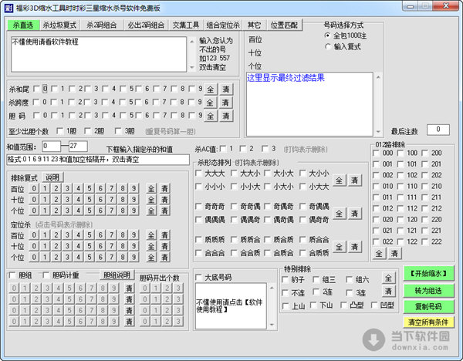Tick the 大底号码 checkbox
The height and width of the screenshot is (361, 463).
[x=199, y=277]
